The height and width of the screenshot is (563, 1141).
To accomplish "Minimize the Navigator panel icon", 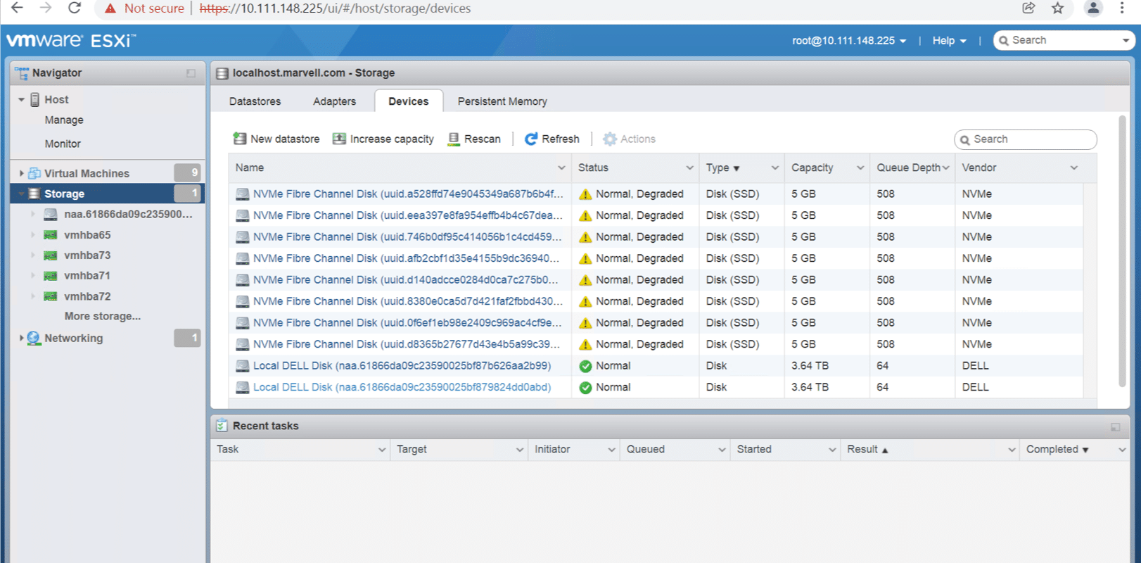I will click(191, 73).
